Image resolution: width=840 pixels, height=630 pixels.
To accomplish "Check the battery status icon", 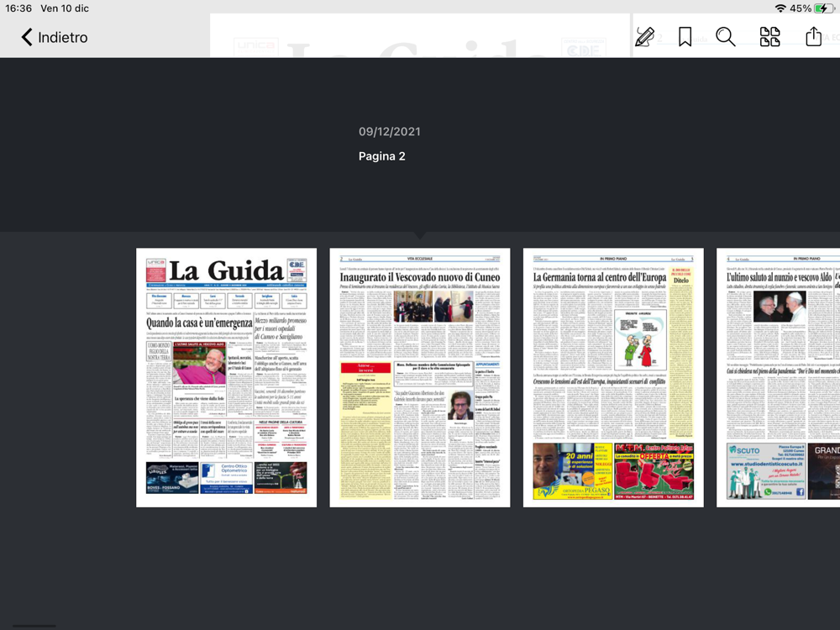I will click(x=823, y=8).
